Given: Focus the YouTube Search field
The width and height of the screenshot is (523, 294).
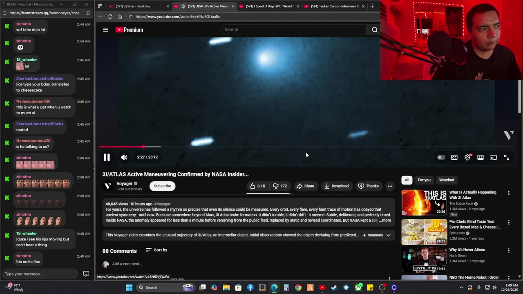Looking at the screenshot, I should click(293, 29).
